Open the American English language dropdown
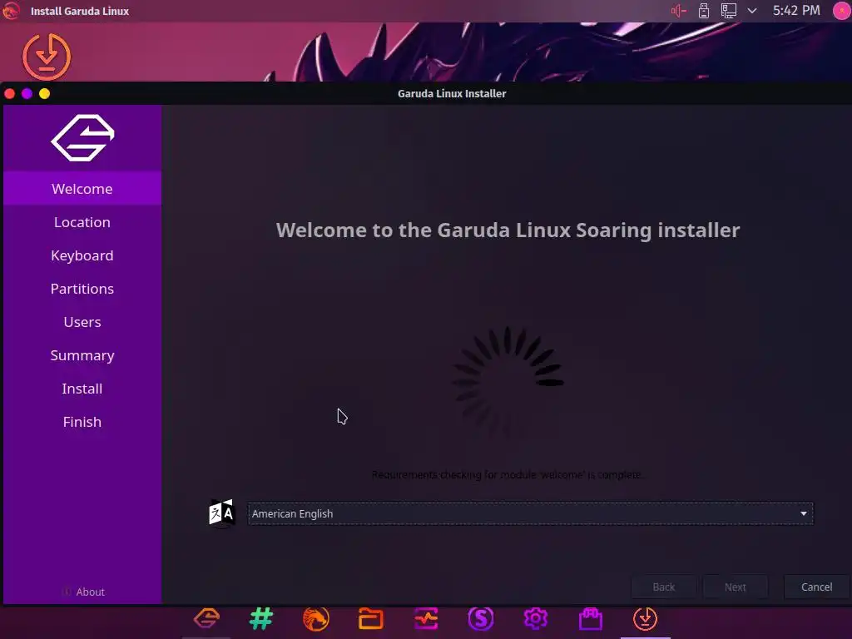 [530, 513]
